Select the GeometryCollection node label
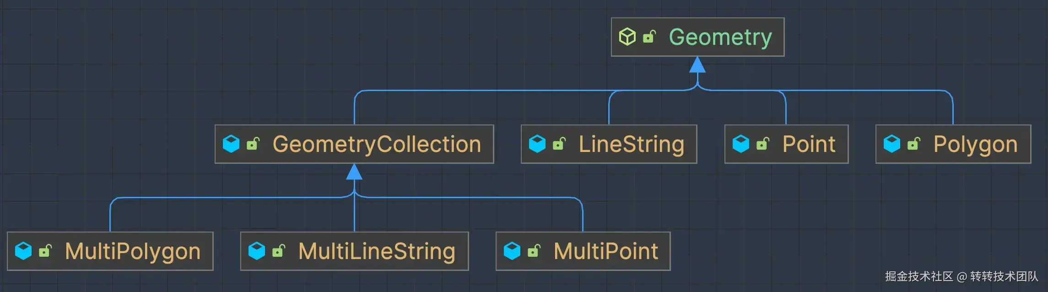1048x292 pixels. tap(377, 144)
